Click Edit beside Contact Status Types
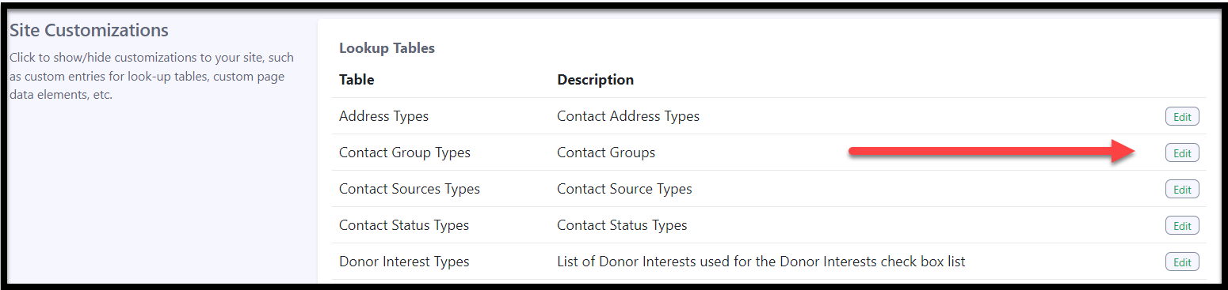Image resolution: width=1228 pixels, height=290 pixels. coord(1182,226)
